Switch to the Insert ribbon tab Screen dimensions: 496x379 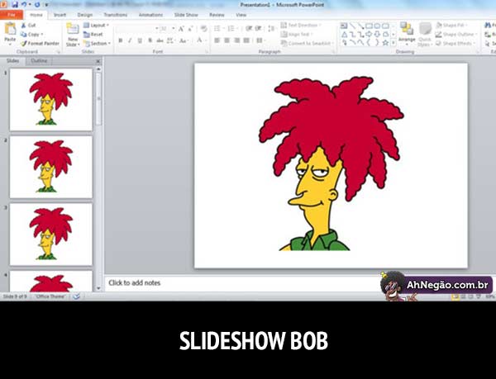60,15
